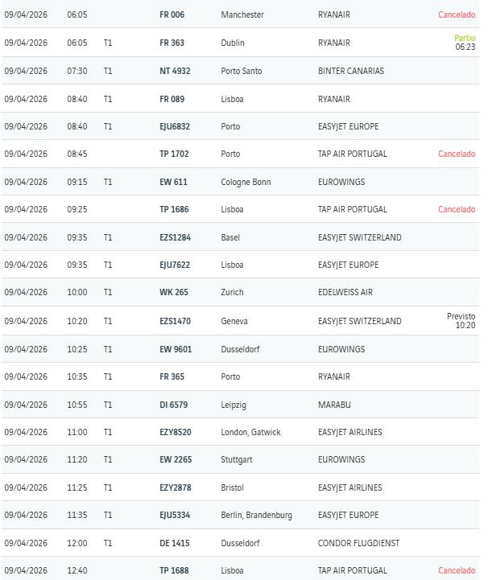
Task: Click the Previsto 10:20 status for Geneva
Action: point(461,321)
